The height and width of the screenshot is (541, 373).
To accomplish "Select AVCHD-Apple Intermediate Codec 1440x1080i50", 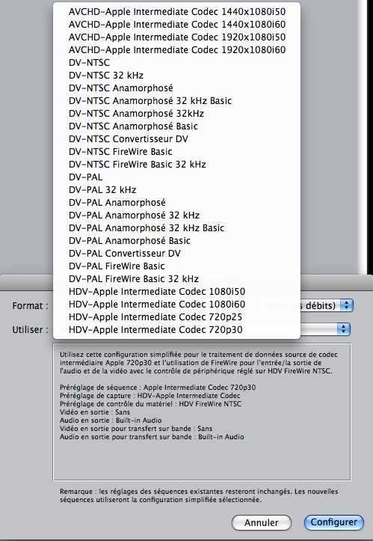I will tap(177, 12).
